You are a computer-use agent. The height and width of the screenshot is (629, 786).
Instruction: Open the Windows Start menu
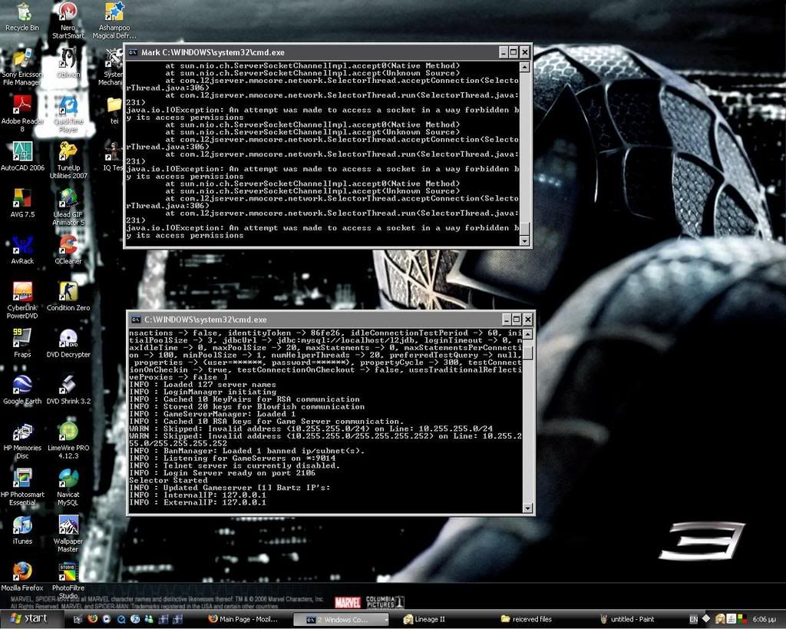(29, 618)
